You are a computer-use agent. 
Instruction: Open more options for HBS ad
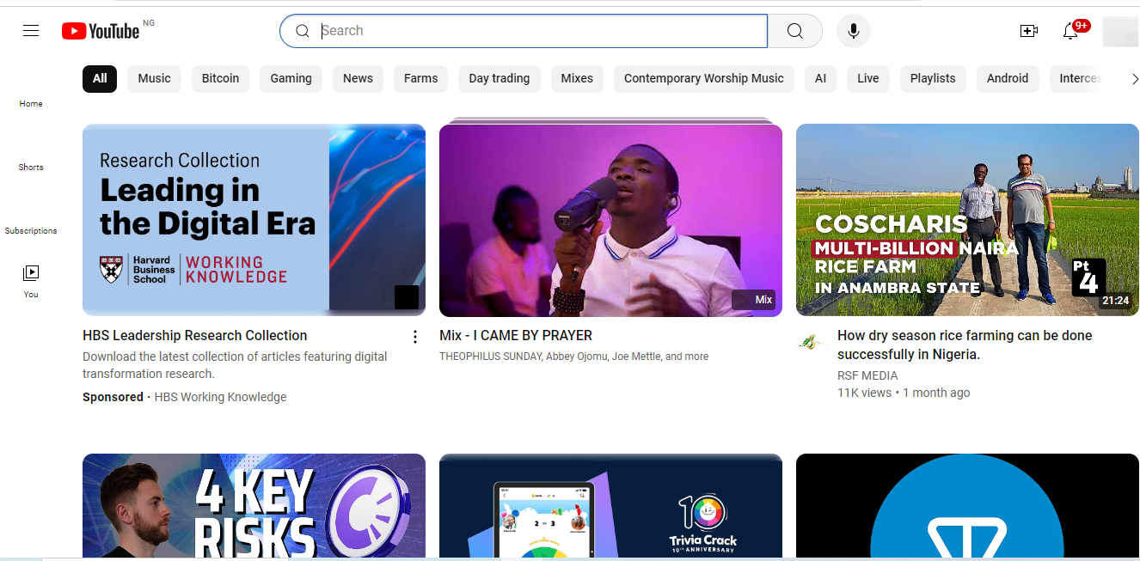click(415, 337)
